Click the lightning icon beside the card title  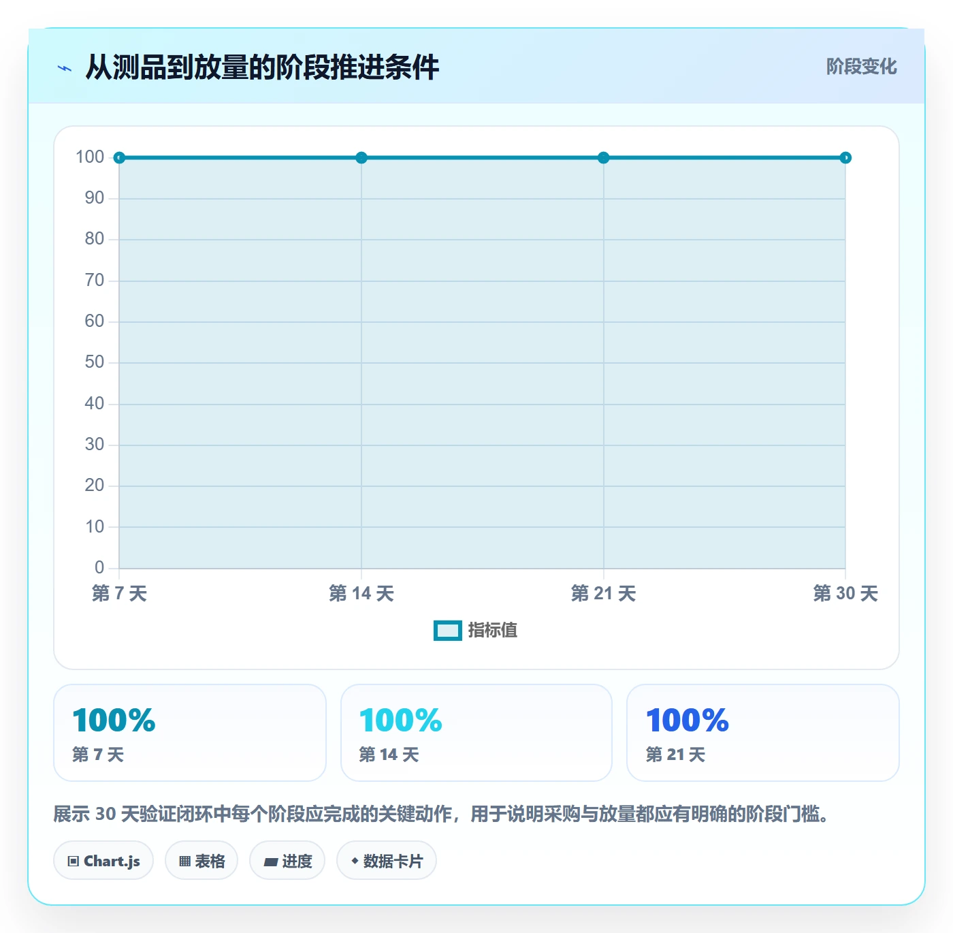(65, 68)
